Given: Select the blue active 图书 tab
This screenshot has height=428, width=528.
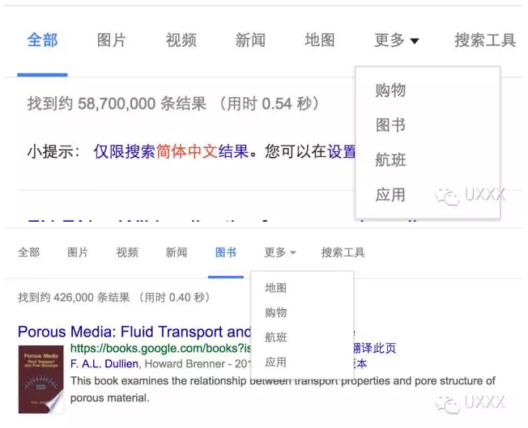Looking at the screenshot, I should point(226,252).
